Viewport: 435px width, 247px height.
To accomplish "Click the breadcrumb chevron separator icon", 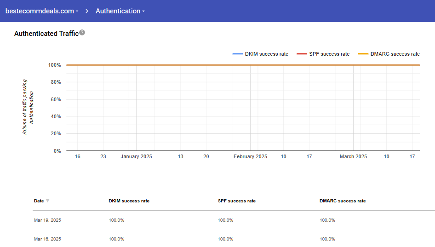I will pos(87,11).
